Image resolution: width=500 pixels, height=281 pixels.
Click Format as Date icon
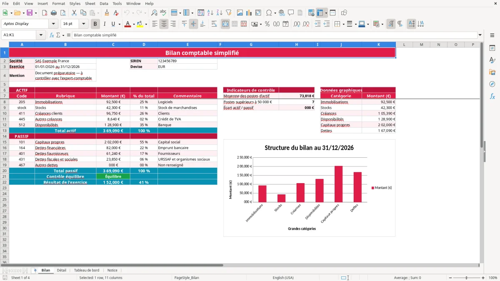[x=285, y=24]
